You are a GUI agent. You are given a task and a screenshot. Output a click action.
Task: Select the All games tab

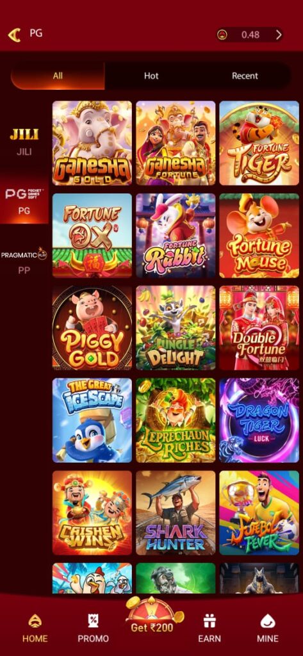[58, 76]
